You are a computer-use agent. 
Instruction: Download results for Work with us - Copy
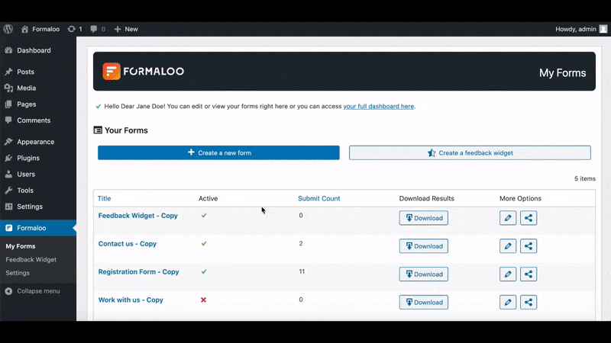coord(424,302)
